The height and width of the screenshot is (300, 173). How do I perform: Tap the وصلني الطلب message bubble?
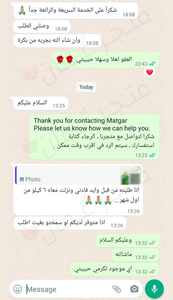tap(42, 26)
